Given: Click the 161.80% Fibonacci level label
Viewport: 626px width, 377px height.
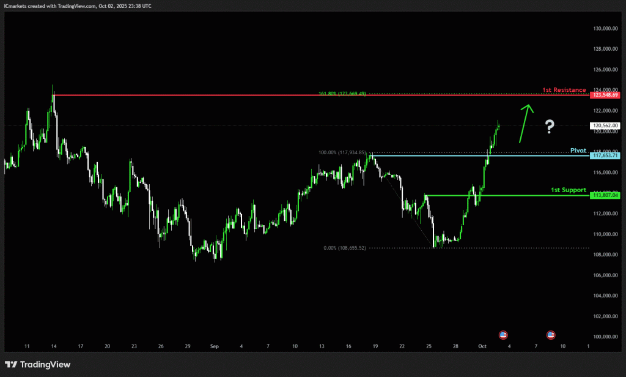Looking at the screenshot, I should point(342,94).
